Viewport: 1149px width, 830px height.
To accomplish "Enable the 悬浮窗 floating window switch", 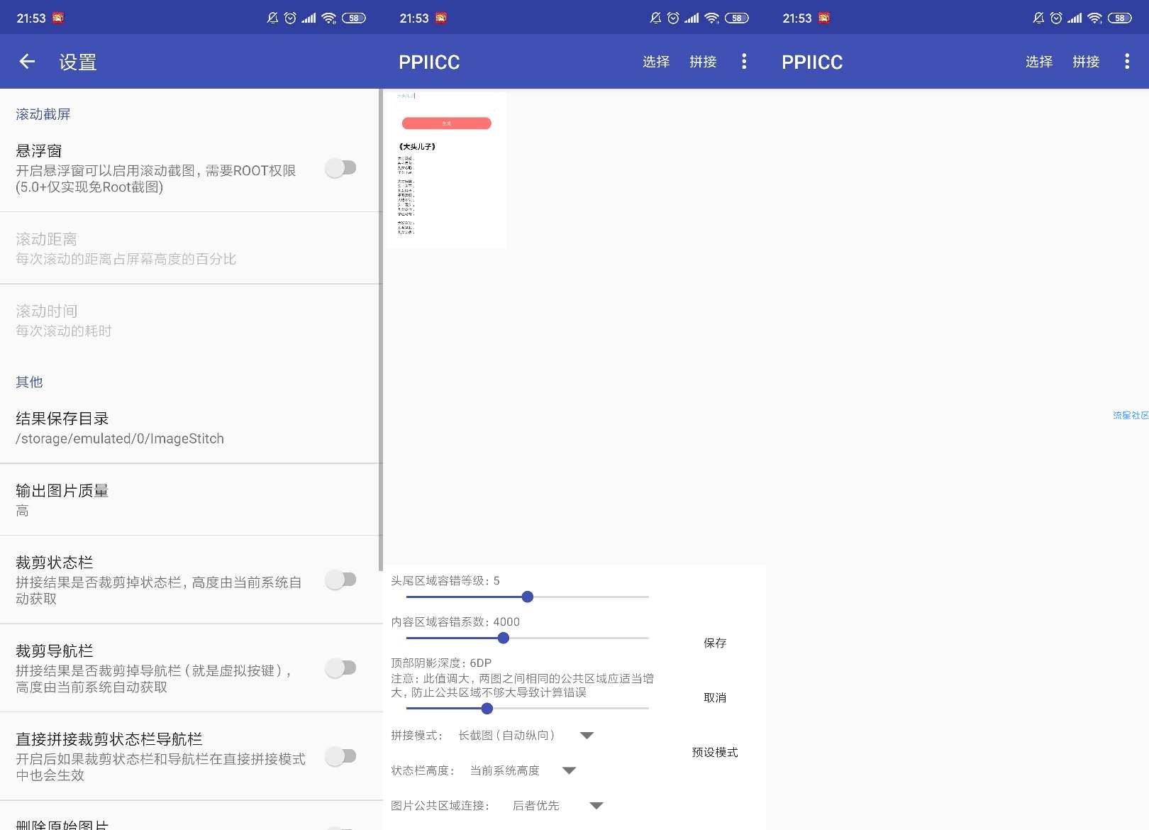I will (340, 168).
